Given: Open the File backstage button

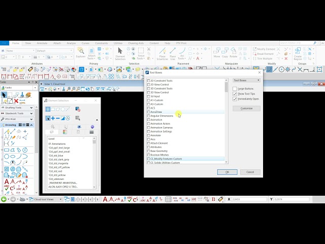Looking at the screenshot, I should [5, 43].
